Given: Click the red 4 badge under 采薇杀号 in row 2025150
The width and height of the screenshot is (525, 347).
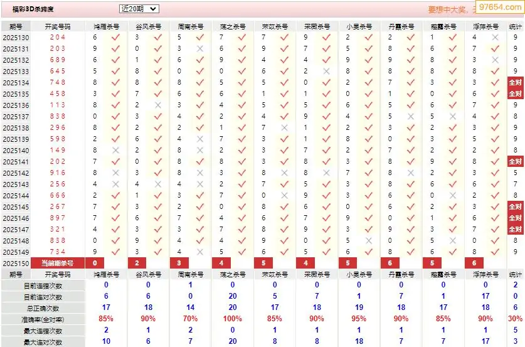Looking at the screenshot, I should click(305, 264).
